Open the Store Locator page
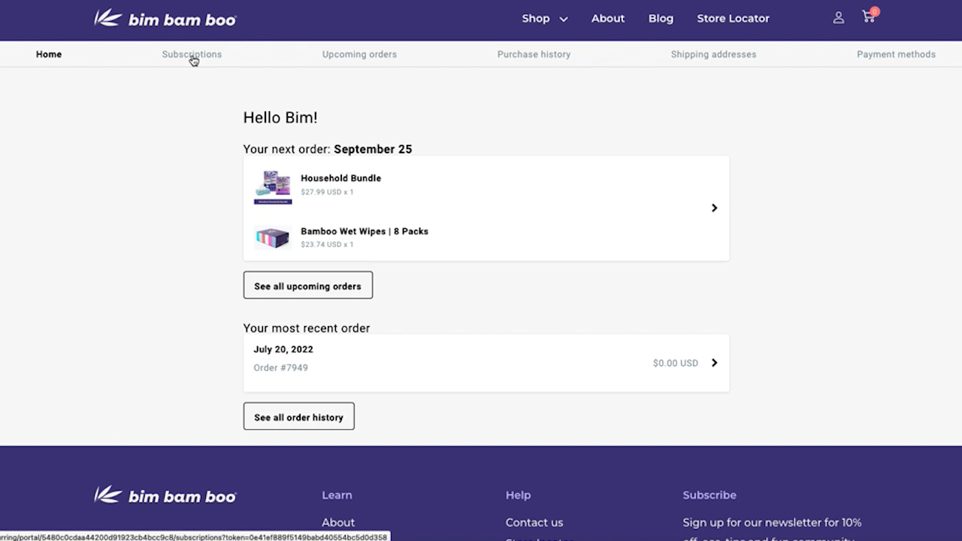The width and height of the screenshot is (962, 541). click(x=733, y=18)
